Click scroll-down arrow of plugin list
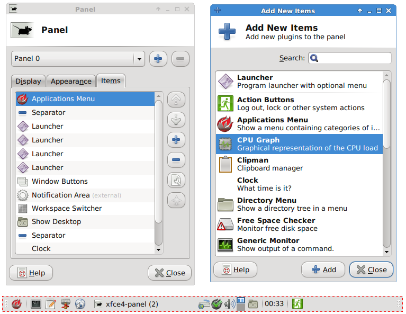 pos(386,252)
